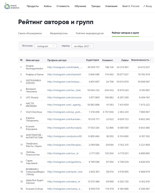Click the Коммент. column header
This screenshot has height=193, width=155.
pyautogui.click(x=108, y=60)
